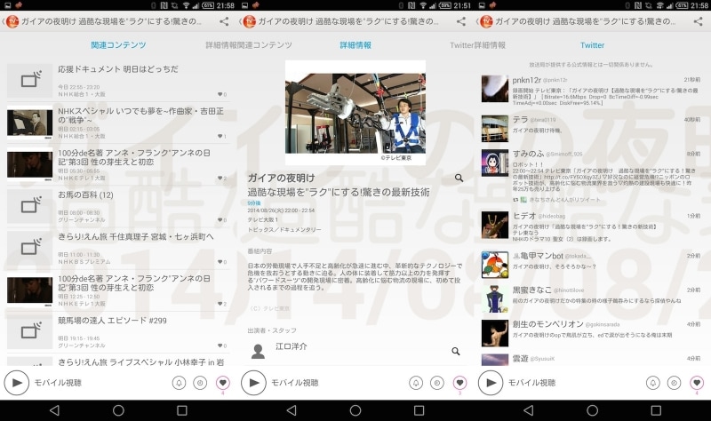Open 応援ドキュメント 明日はどっちだ listing

pos(118,81)
